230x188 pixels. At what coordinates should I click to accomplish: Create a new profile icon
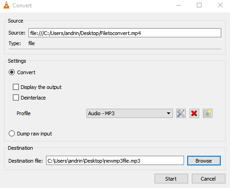pos(207,113)
